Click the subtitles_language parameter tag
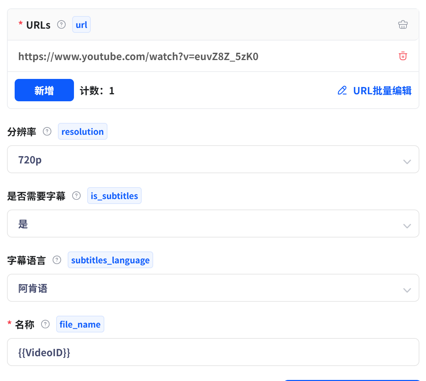Viewport: 426px width, 381px height. (x=110, y=260)
